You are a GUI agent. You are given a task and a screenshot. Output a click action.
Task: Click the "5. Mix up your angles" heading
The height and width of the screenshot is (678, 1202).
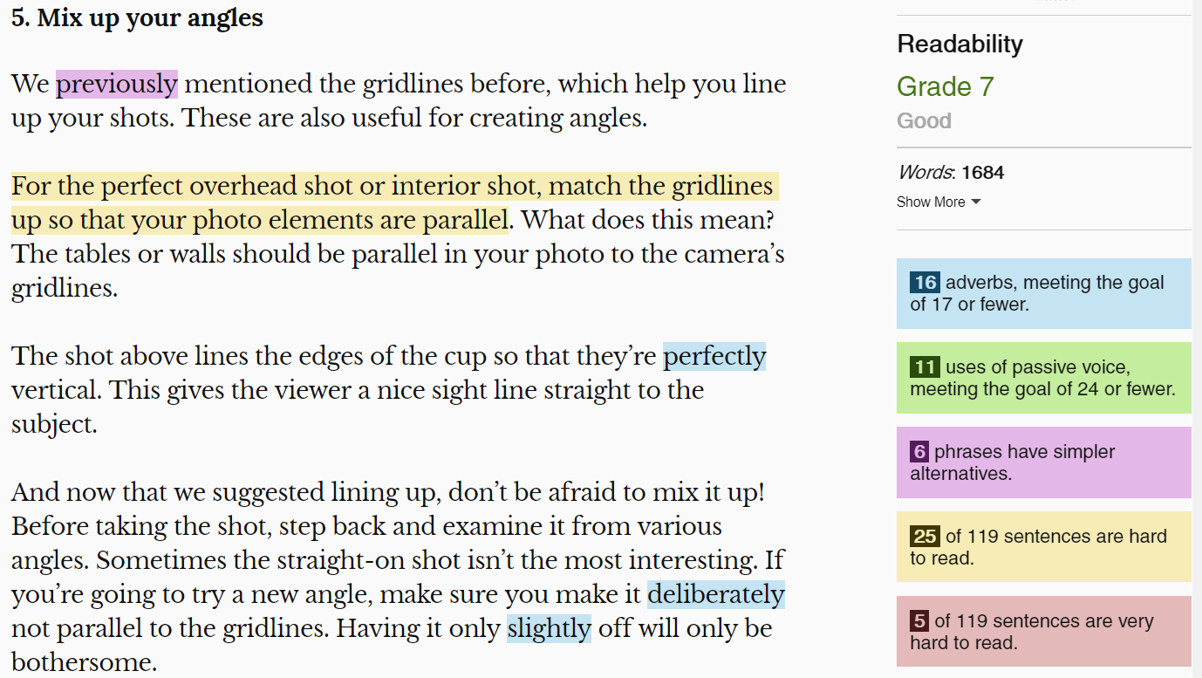coord(137,17)
